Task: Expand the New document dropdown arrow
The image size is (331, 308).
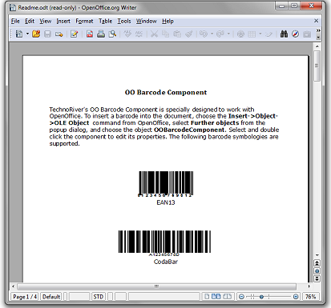Action: coord(27,34)
